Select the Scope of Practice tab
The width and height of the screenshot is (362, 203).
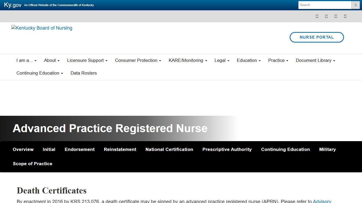click(33, 164)
